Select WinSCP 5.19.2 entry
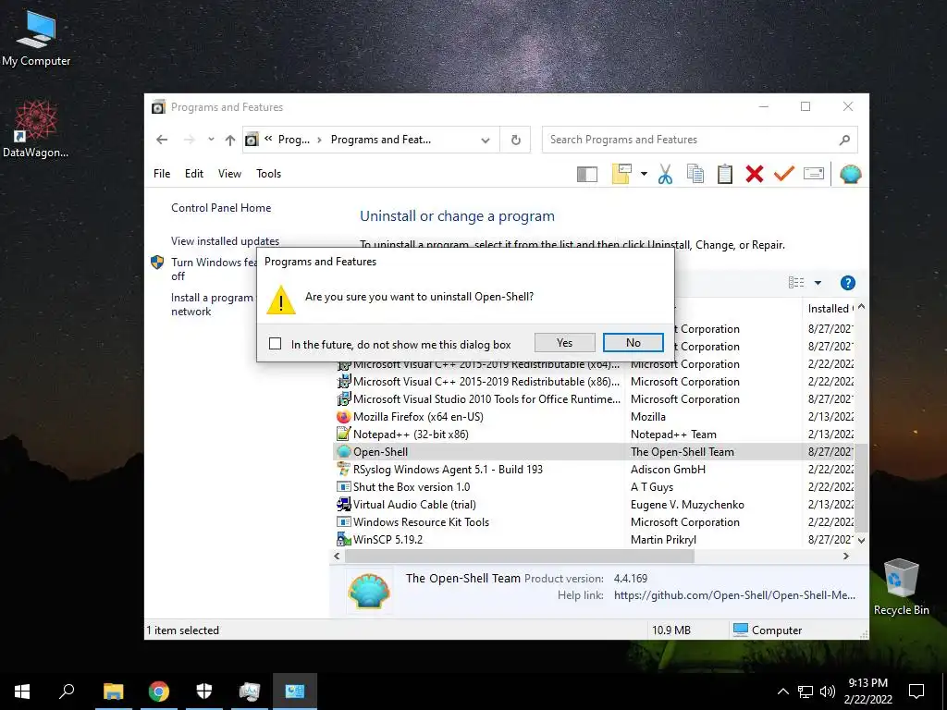This screenshot has width=947, height=710. [595, 539]
